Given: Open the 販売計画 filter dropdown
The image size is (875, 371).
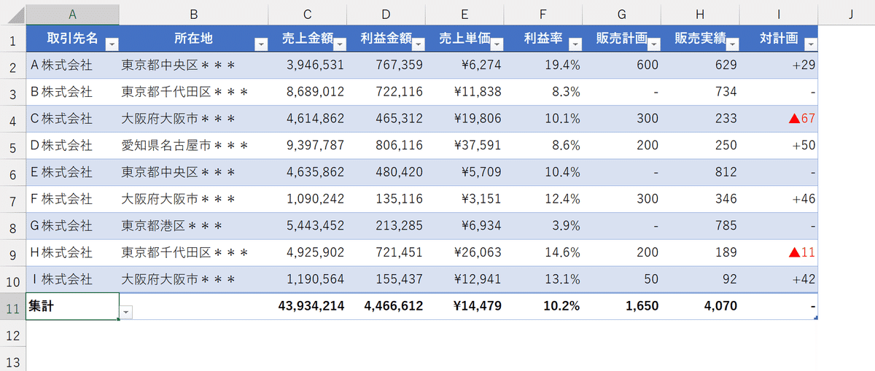Looking at the screenshot, I should tap(654, 44).
